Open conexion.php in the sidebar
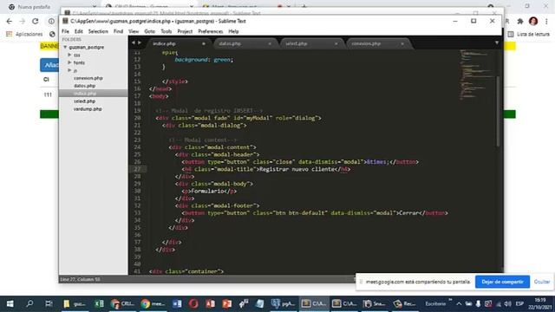 tap(88, 78)
